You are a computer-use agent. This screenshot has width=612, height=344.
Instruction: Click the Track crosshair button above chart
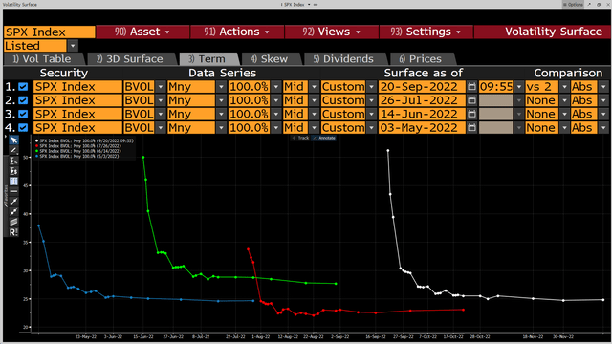pos(300,138)
